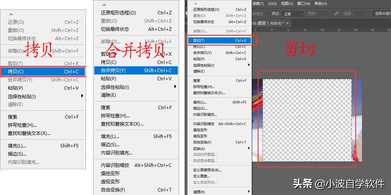
Task: Choose 切换最终状态 in middle menu
Action: (136, 29)
